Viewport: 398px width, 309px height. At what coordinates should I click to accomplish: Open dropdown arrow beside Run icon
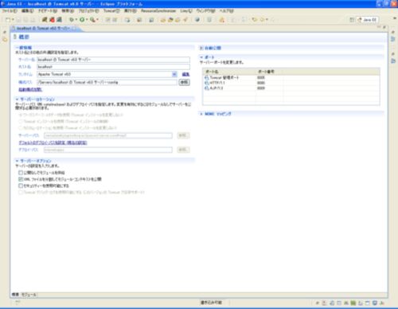click(x=87, y=20)
